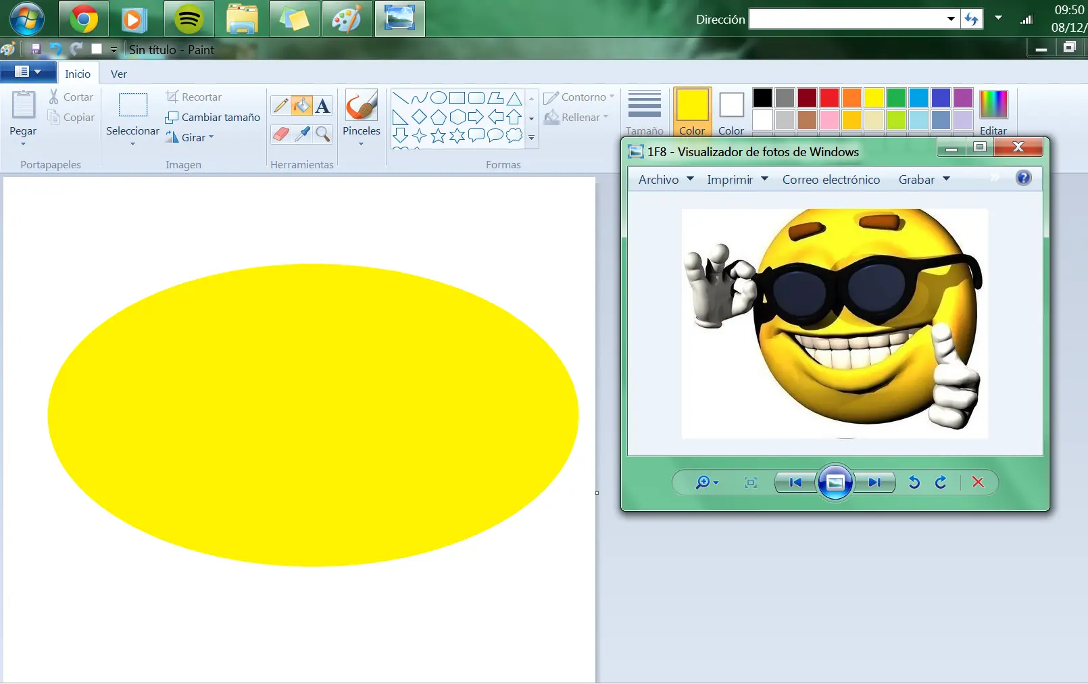The image size is (1088, 684).
Task: Choose the Diamond shape in Formas
Action: point(419,117)
